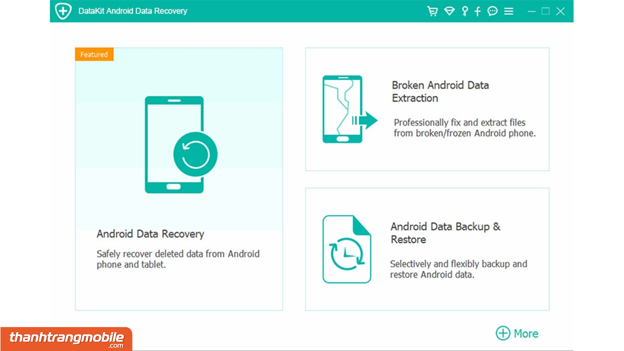Click the Featured badge label
The image size is (624, 351).
point(94,55)
